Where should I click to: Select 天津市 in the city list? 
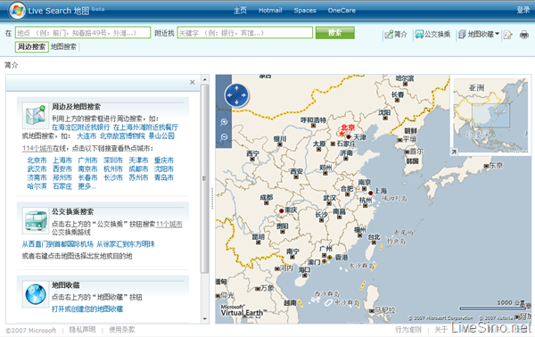tap(138, 160)
